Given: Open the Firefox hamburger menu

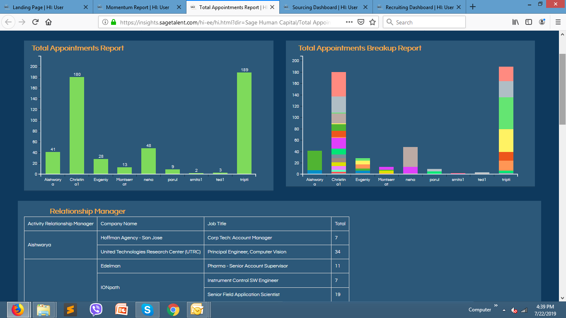Looking at the screenshot, I should (x=558, y=22).
